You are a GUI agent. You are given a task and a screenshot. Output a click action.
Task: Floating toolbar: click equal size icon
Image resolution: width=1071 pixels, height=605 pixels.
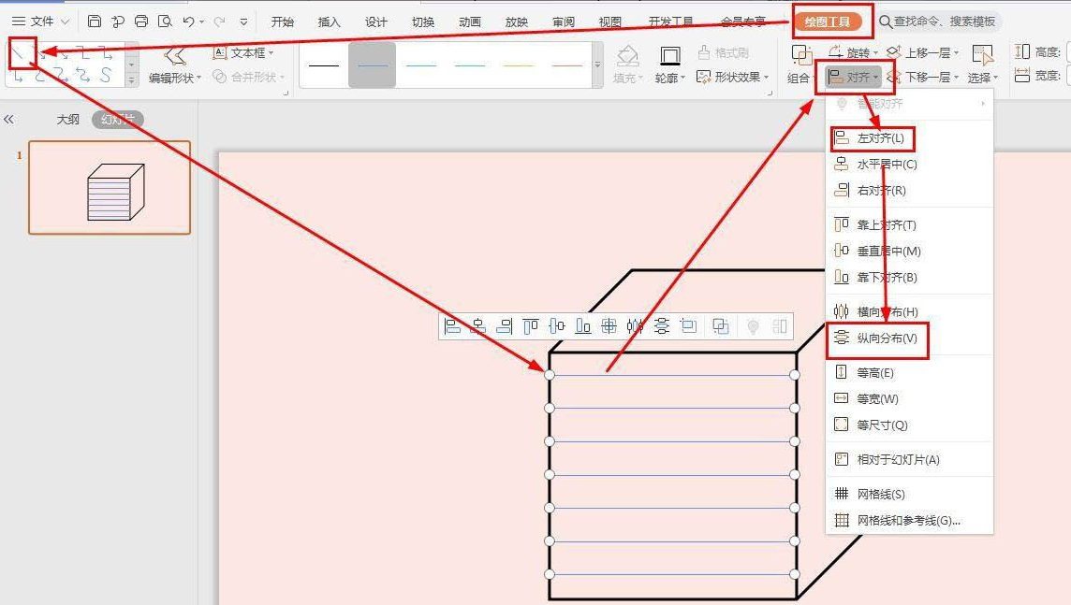[x=688, y=326]
